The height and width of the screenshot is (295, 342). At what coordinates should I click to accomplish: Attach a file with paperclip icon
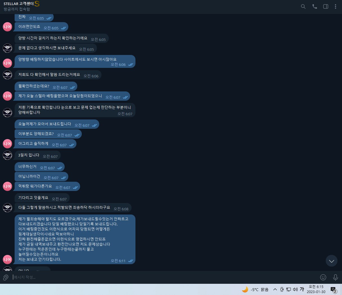coord(6,277)
